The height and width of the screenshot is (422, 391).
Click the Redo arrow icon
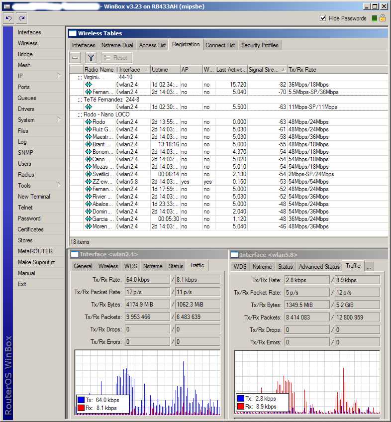[21, 18]
